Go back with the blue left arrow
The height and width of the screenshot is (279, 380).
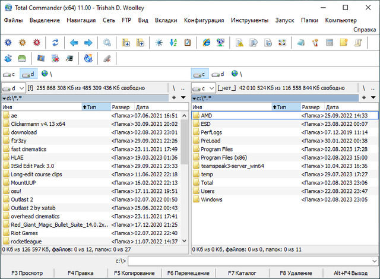pyautogui.click(x=74, y=43)
